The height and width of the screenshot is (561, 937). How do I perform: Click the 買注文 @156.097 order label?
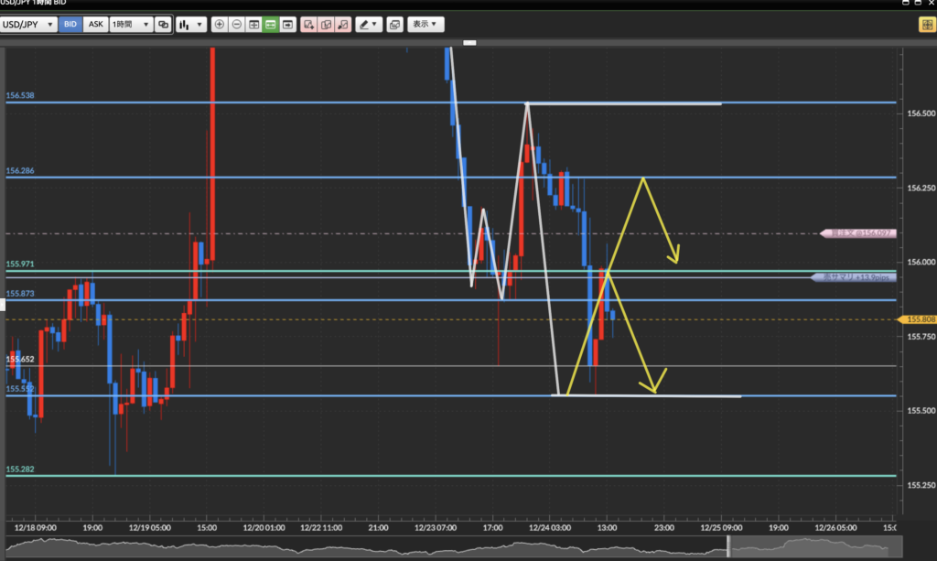(x=857, y=234)
